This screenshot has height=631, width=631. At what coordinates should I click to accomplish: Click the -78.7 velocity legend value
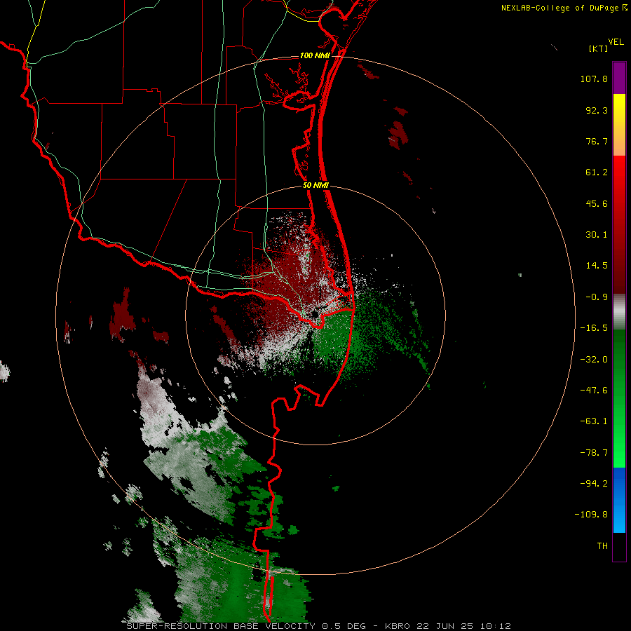(594, 453)
